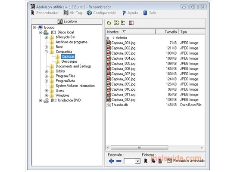Expand the Windows folder node
Image resolution: width=237 pixels, height=172 pixels.
(46, 95)
